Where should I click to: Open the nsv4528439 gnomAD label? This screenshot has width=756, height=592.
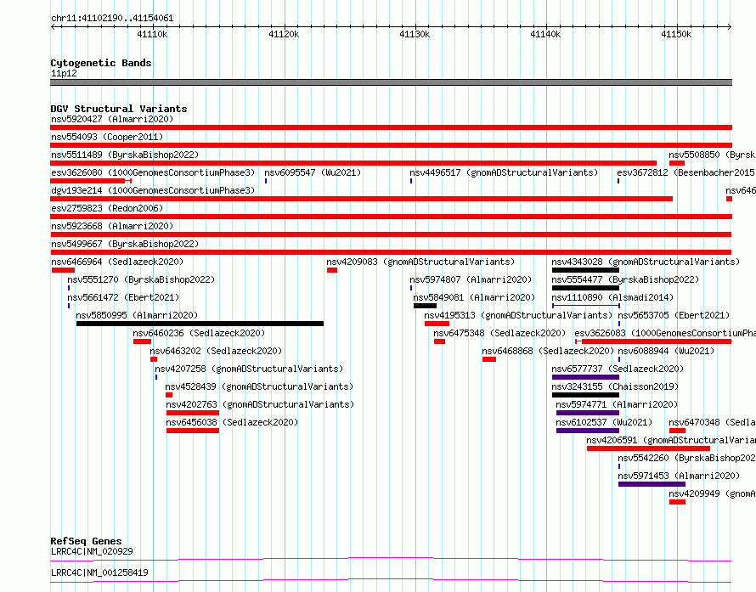(259, 386)
